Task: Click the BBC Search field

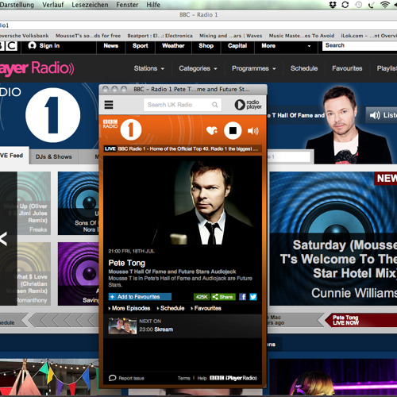Action: tap(360, 45)
